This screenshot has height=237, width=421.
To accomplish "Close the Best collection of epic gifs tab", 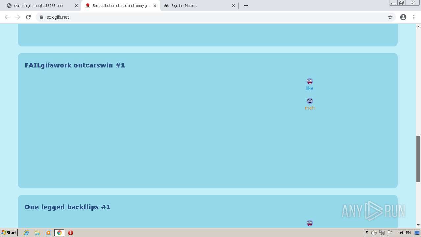I will click(x=155, y=6).
